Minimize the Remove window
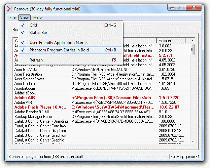Screen dimensions: 210x168 click(x=172, y=8)
